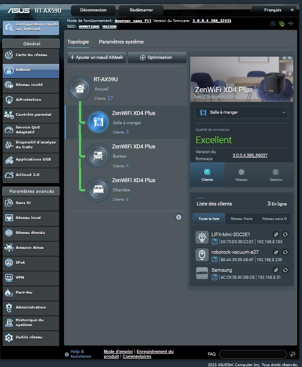Click the reconnect icon for roborock-vacuum-a27

coord(285,252)
